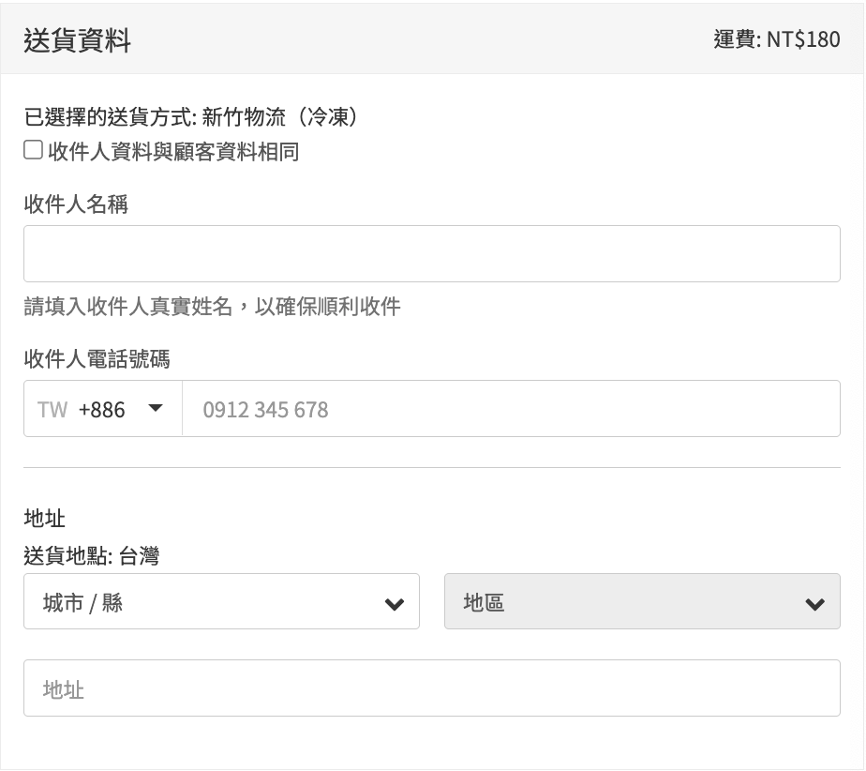Click the 請填入收件人真實姓名 helper text
This screenshot has width=866, height=771.
click(x=212, y=307)
